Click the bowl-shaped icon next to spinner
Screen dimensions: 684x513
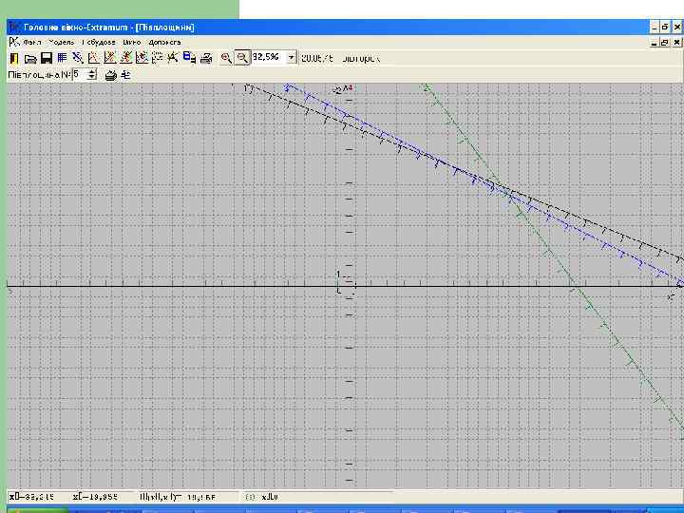coord(111,75)
